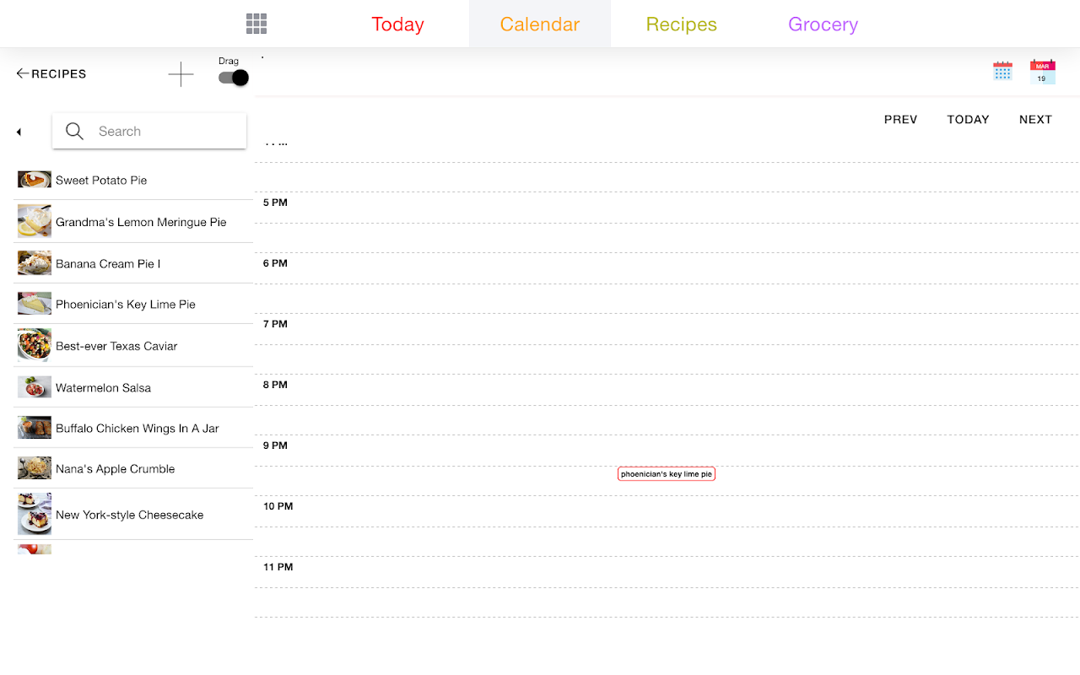Select the Sweet Potato Pie thumbnail
This screenshot has height=675, width=1080.
35,180
